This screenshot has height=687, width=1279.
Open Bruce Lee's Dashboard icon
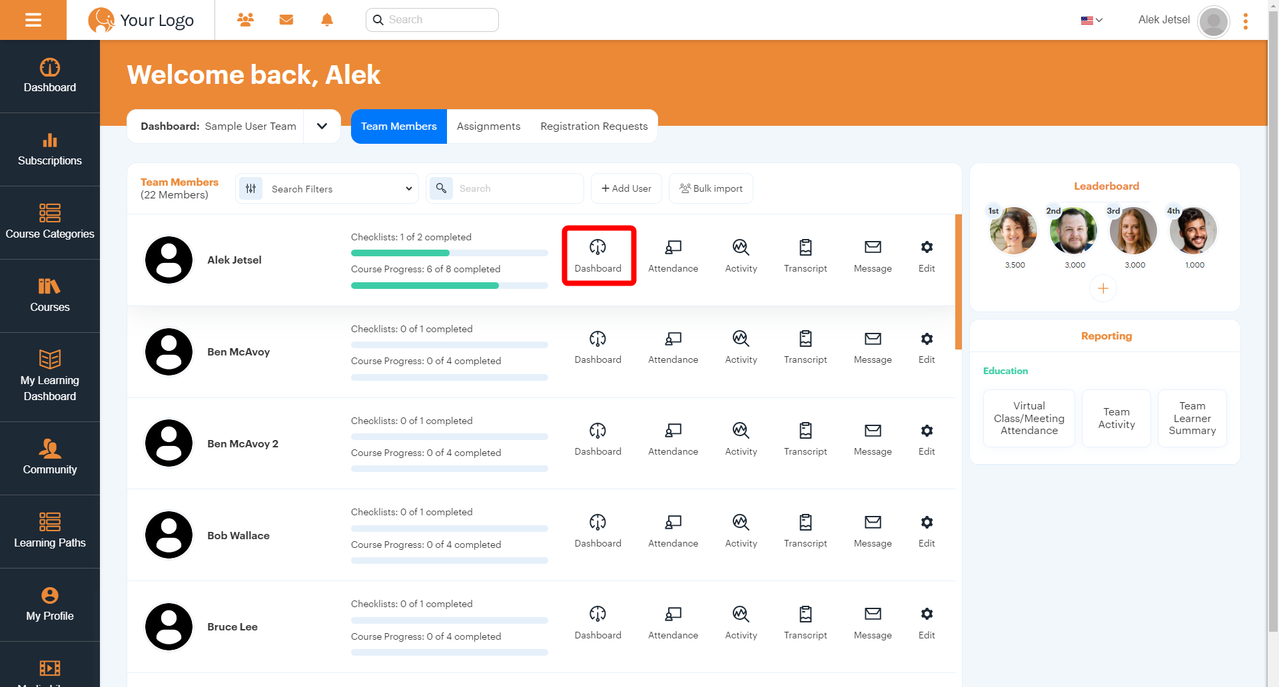click(x=598, y=623)
